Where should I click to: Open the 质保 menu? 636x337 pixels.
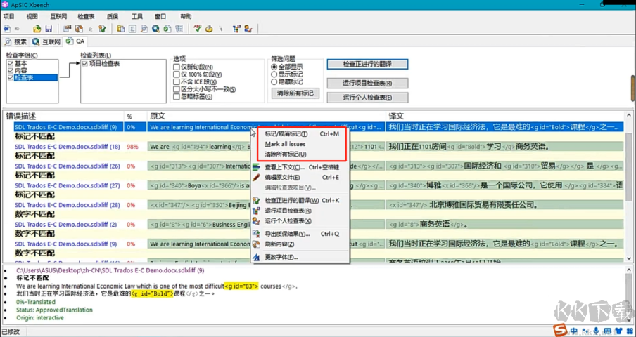point(113,17)
